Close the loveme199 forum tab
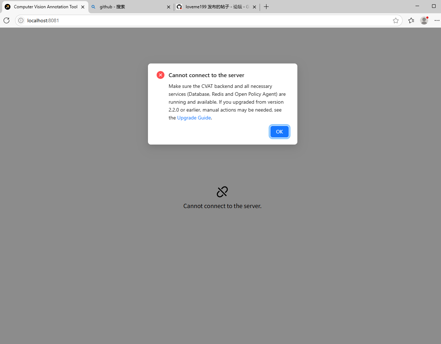 (x=254, y=7)
